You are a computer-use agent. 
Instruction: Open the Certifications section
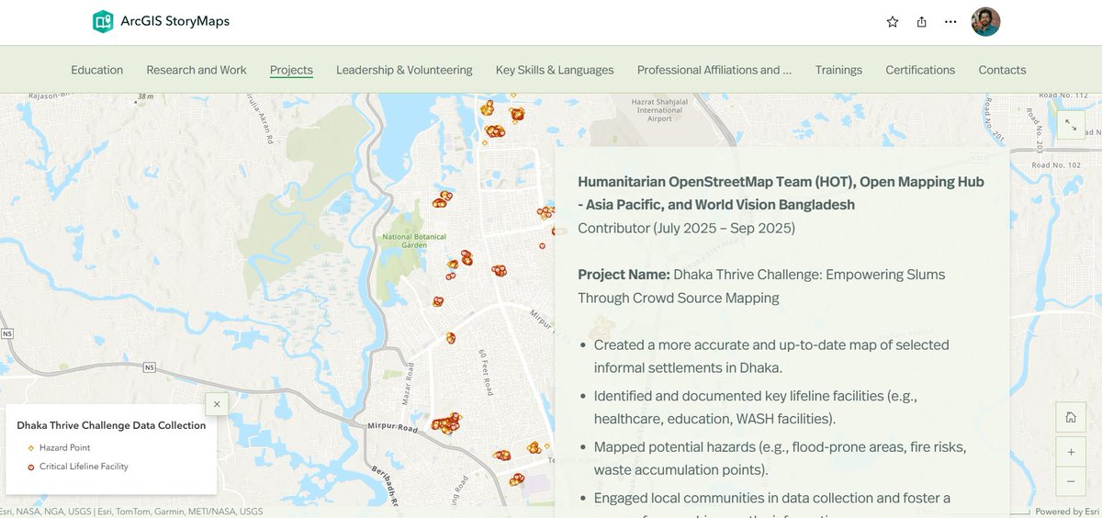point(920,70)
